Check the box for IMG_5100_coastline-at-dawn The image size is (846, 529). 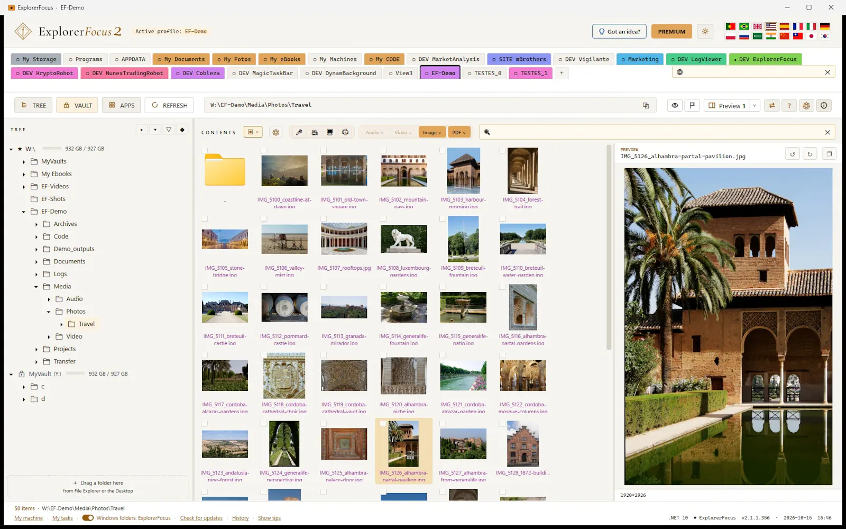[x=264, y=150]
